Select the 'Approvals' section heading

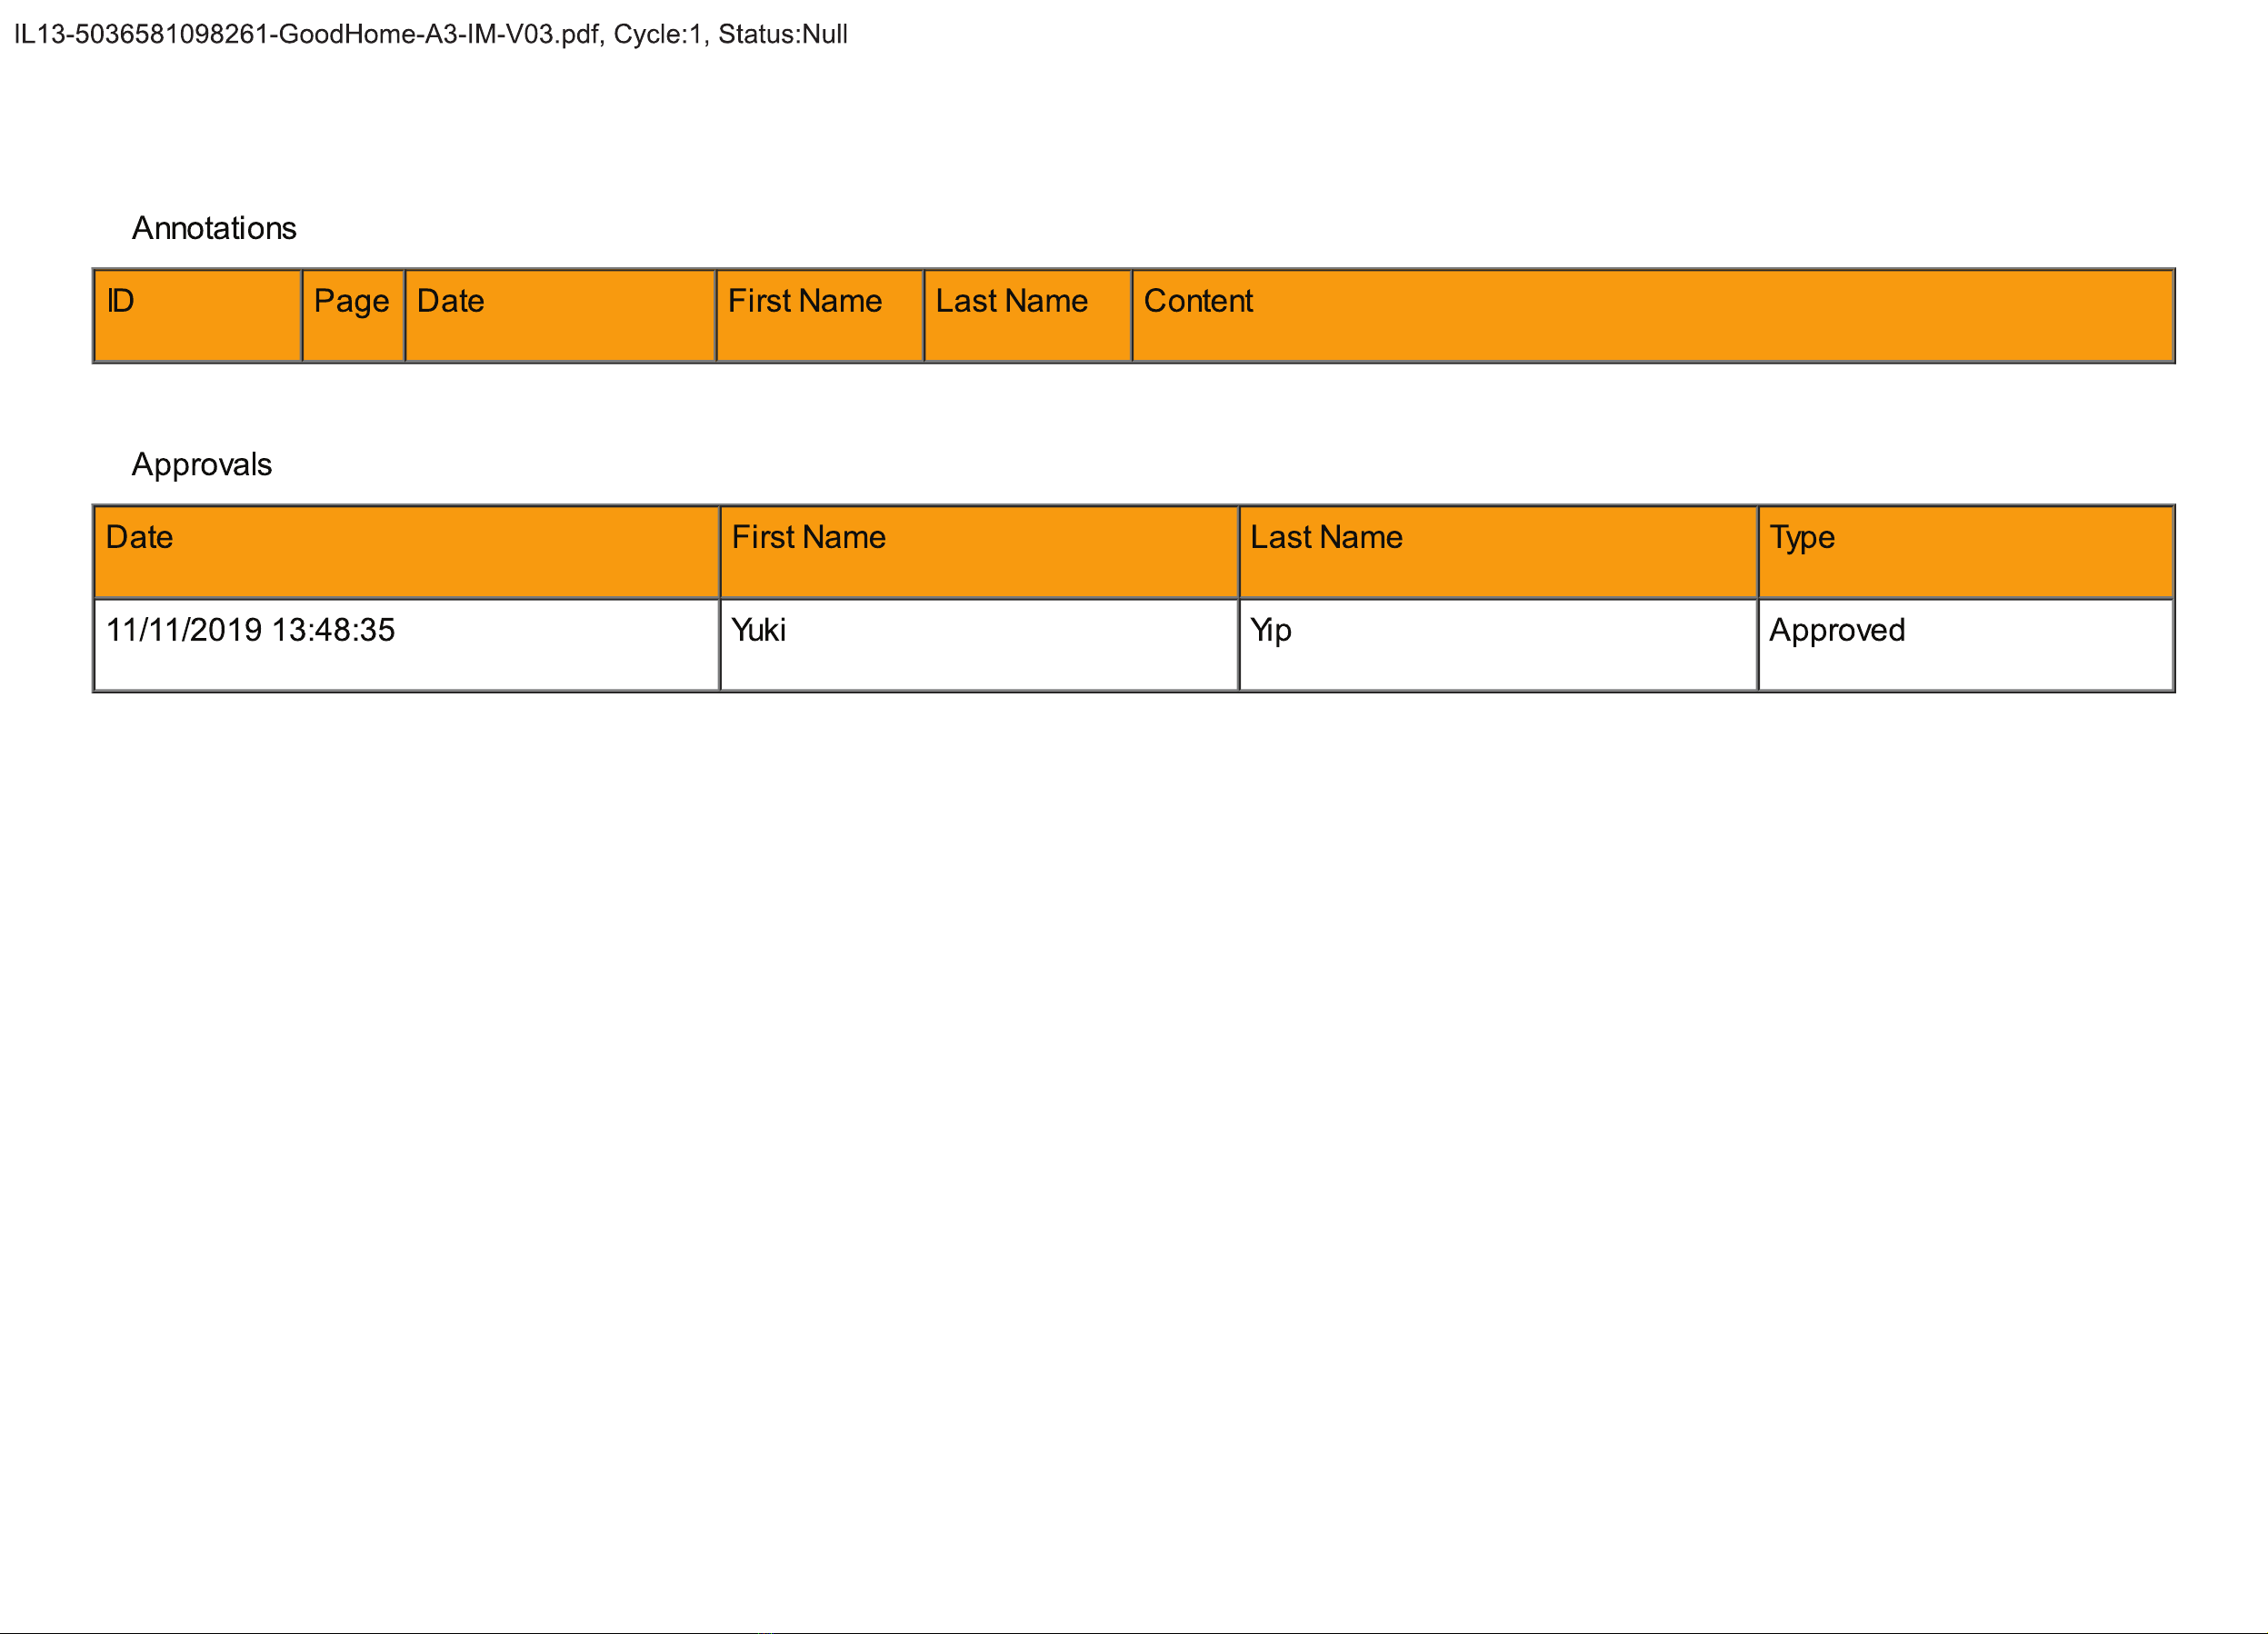click(202, 464)
